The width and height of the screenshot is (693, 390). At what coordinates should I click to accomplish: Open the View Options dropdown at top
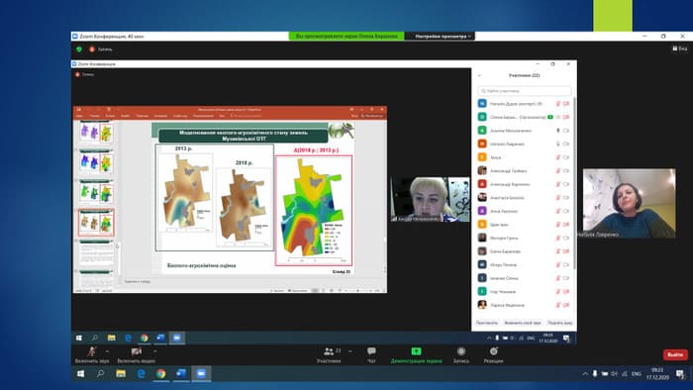[443, 37]
